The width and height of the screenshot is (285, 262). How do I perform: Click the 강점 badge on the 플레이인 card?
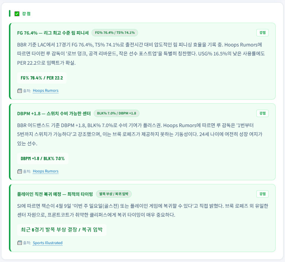tap(262, 194)
